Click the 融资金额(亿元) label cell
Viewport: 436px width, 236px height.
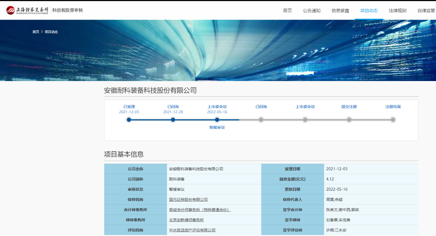tap(293, 179)
